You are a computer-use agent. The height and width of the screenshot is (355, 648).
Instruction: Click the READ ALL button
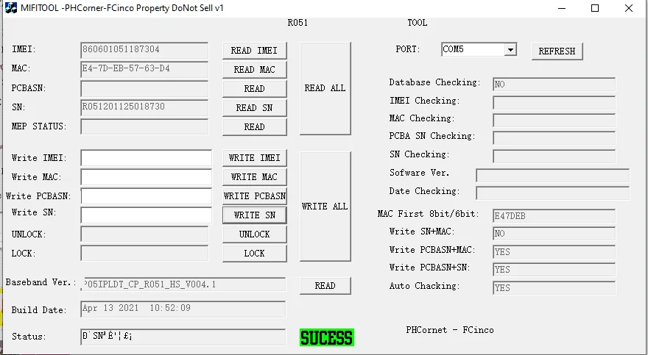click(x=325, y=88)
